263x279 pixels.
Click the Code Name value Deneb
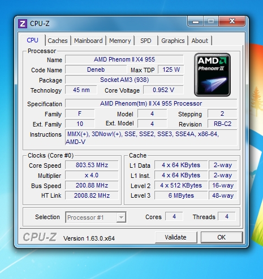[x=96, y=69]
